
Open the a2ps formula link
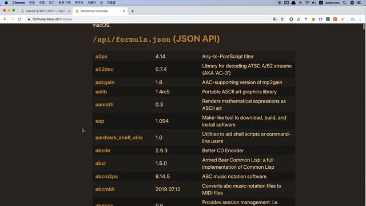pyautogui.click(x=101, y=57)
